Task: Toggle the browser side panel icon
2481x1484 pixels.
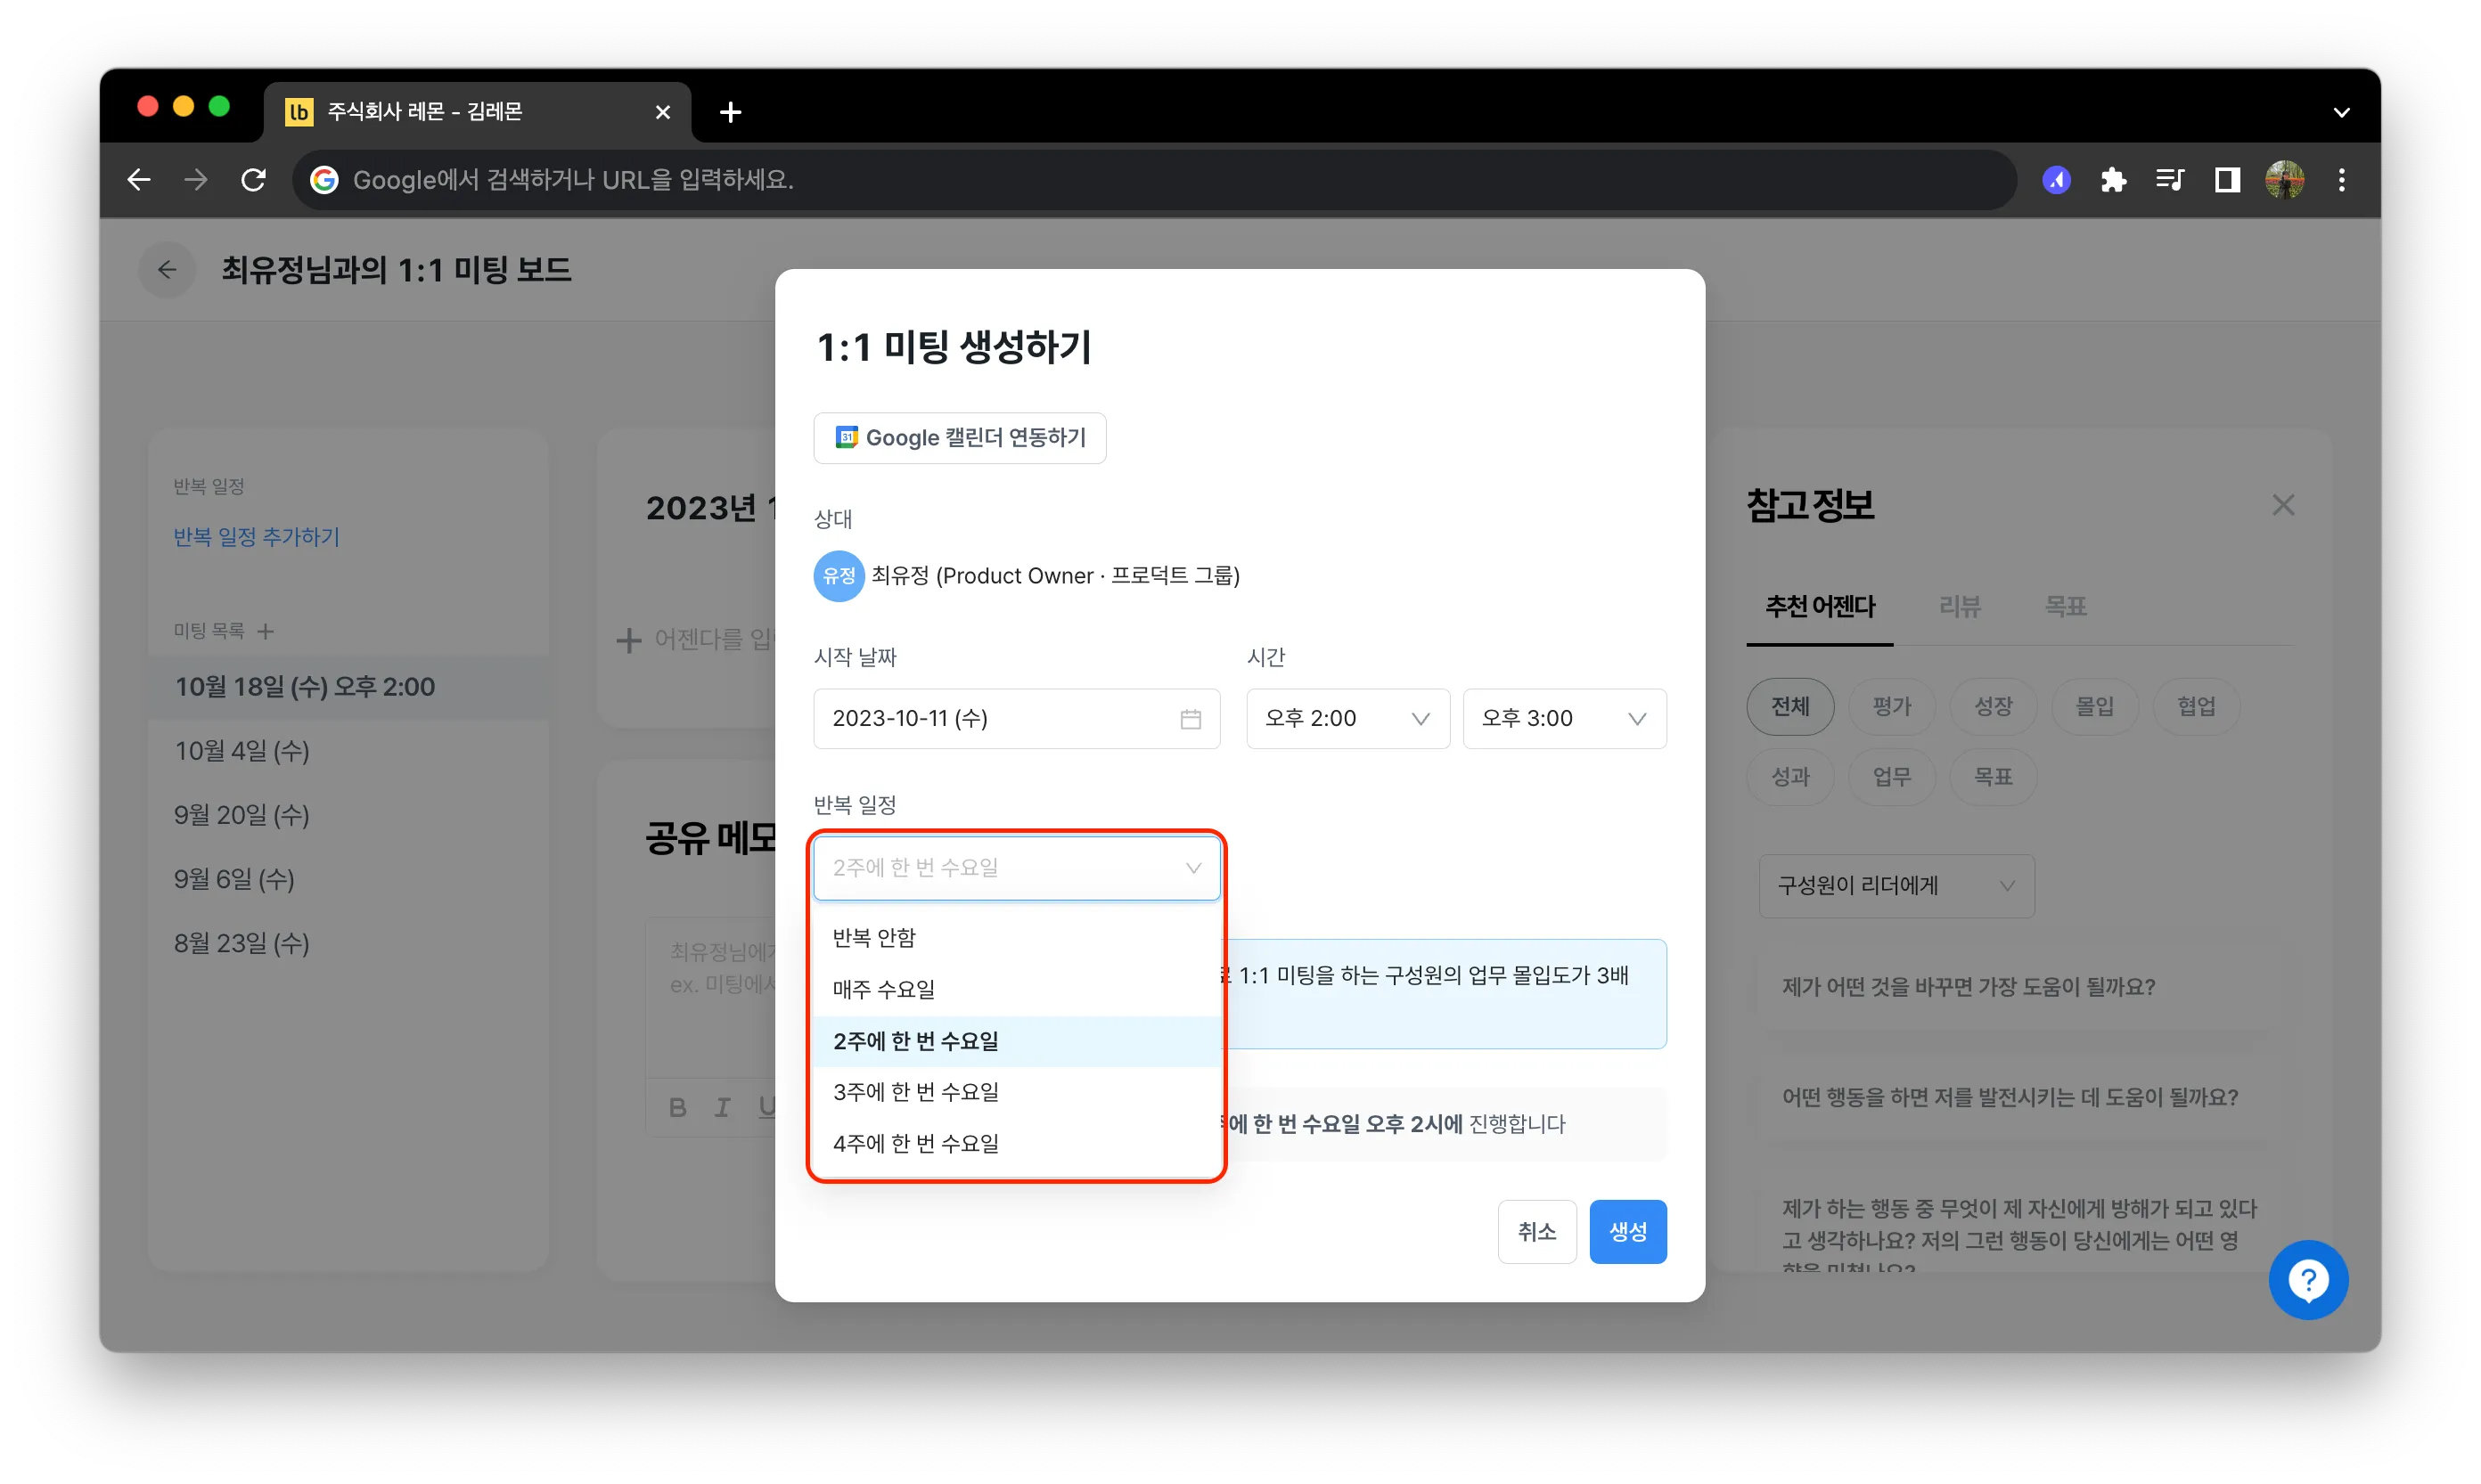Action: coord(2227,180)
